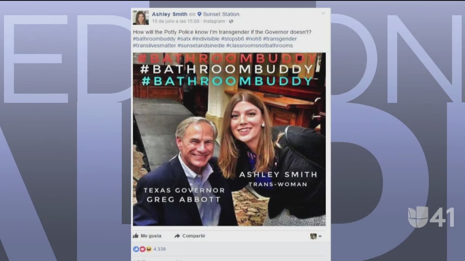Open the reacting-as avatar dropdown
The height and width of the screenshot is (261, 465).
click(316, 236)
